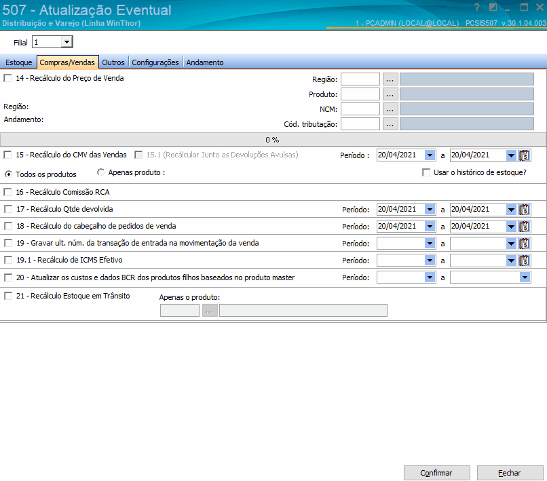Viewport: 547px width, 481px height.
Task: Open NCM lookup ellipsis button
Action: tap(390, 109)
